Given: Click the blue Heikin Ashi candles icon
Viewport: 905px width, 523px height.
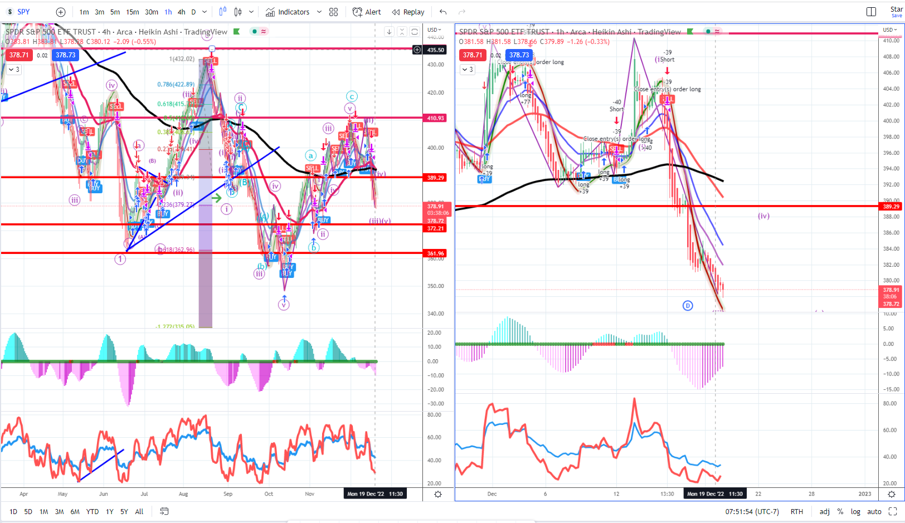Looking at the screenshot, I should (222, 12).
